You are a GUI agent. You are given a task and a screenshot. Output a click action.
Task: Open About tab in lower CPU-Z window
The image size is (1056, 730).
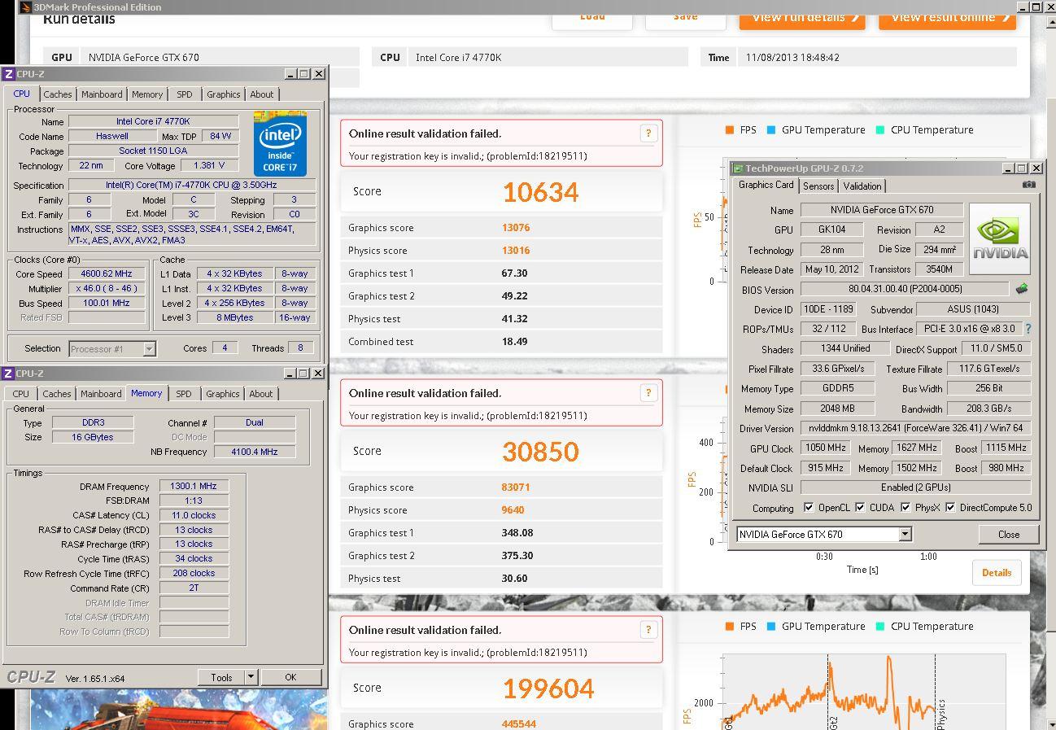(x=261, y=394)
